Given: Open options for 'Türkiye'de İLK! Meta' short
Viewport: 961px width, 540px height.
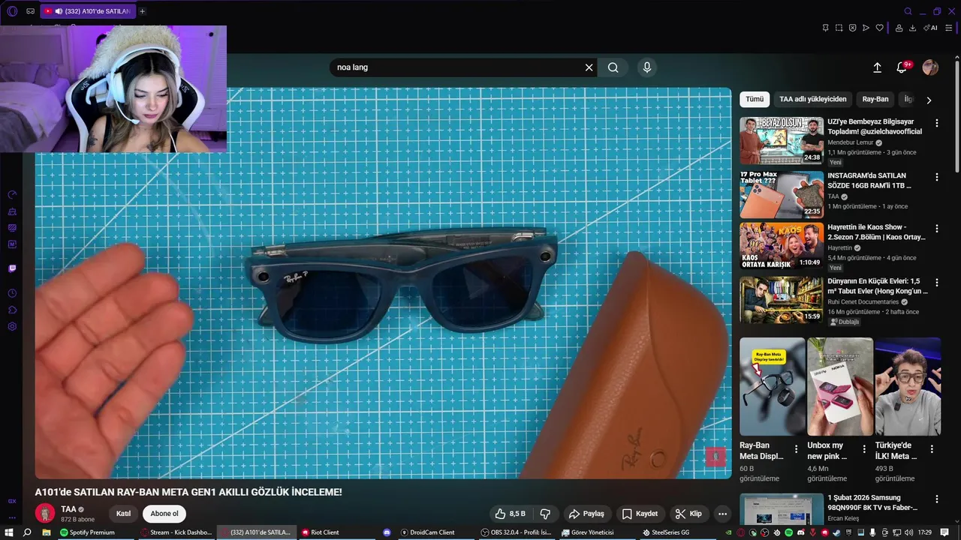Looking at the screenshot, I should point(932,449).
